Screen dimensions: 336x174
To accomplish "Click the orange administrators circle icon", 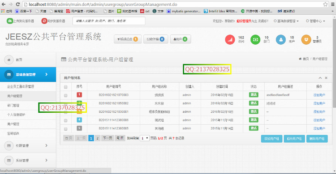I will click(x=306, y=40).
